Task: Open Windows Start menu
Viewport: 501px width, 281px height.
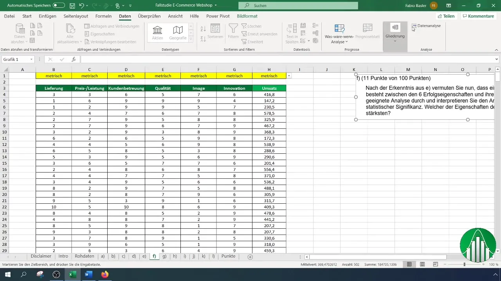Action: (8, 274)
